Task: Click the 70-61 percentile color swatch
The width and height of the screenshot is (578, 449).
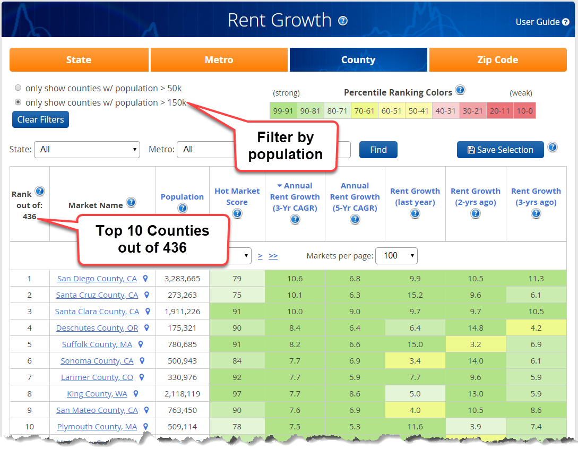Action: click(x=364, y=110)
